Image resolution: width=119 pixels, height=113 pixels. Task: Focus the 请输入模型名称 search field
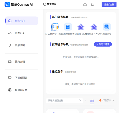(65, 101)
